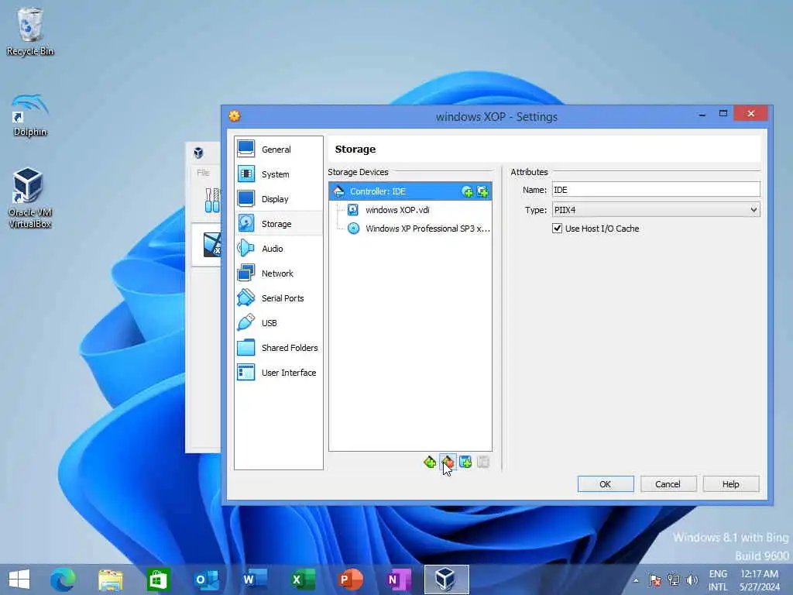Click the VirtualBox taskbar button
This screenshot has width=793, height=595.
tap(447, 580)
